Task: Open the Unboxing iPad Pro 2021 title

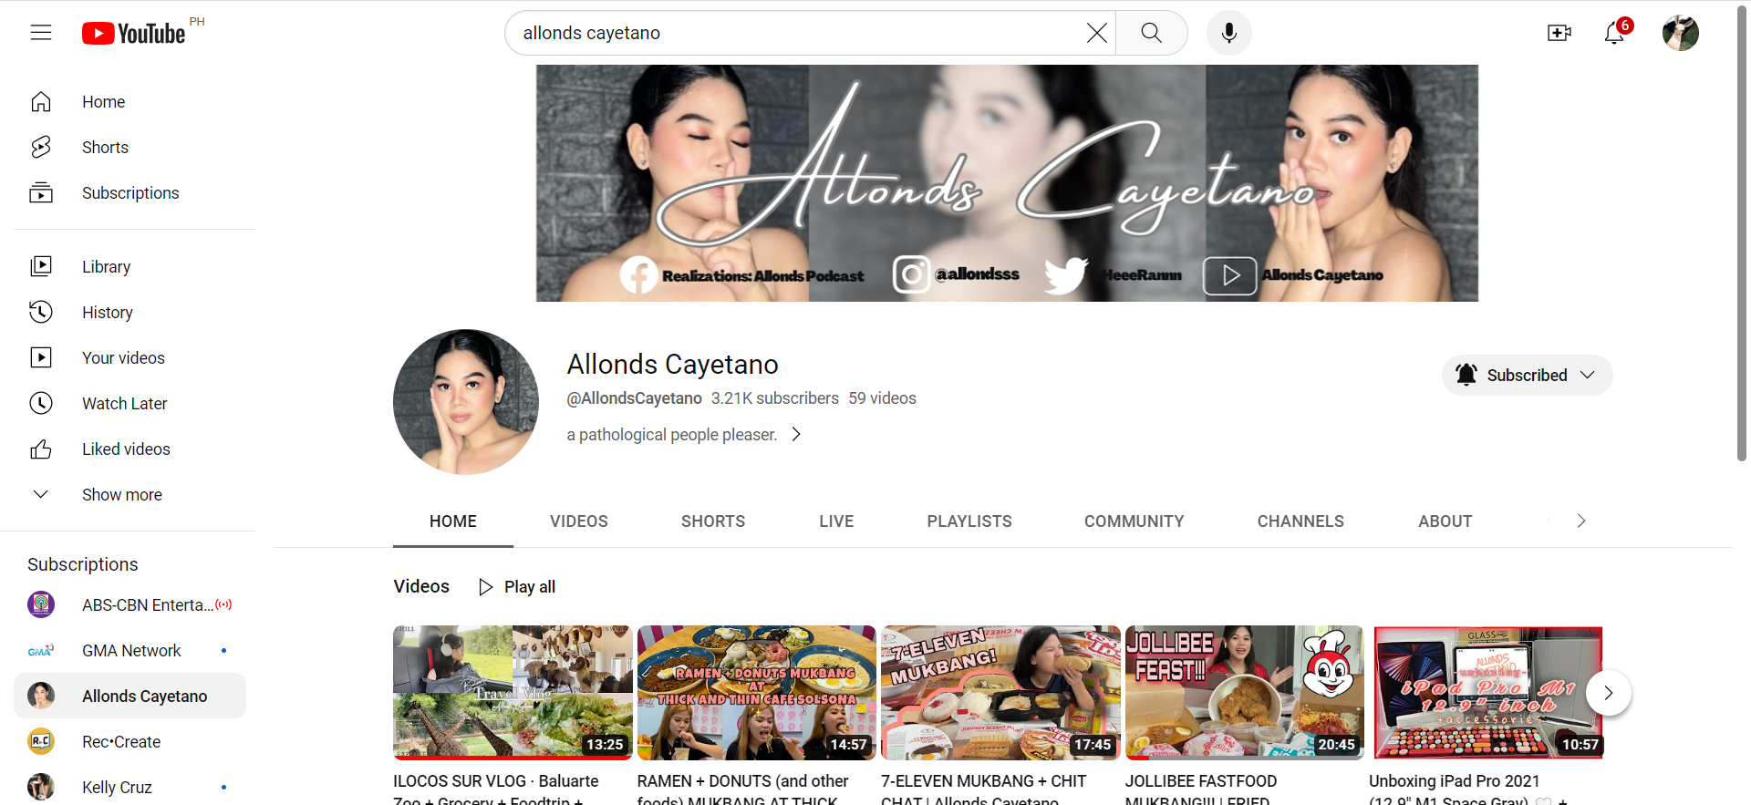Action: pos(1468,790)
